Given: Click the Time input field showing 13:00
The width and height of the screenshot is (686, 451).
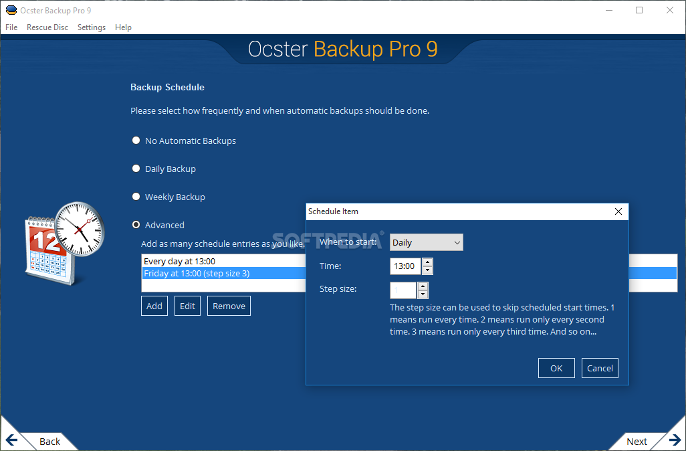Looking at the screenshot, I should pos(405,266).
